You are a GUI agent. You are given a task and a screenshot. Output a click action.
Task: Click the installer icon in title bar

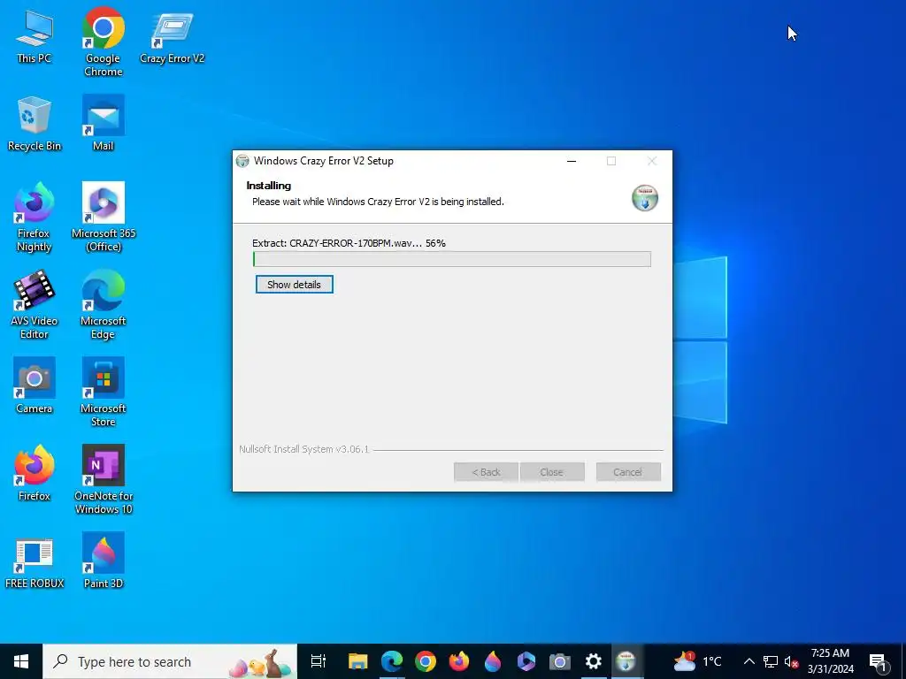click(242, 161)
